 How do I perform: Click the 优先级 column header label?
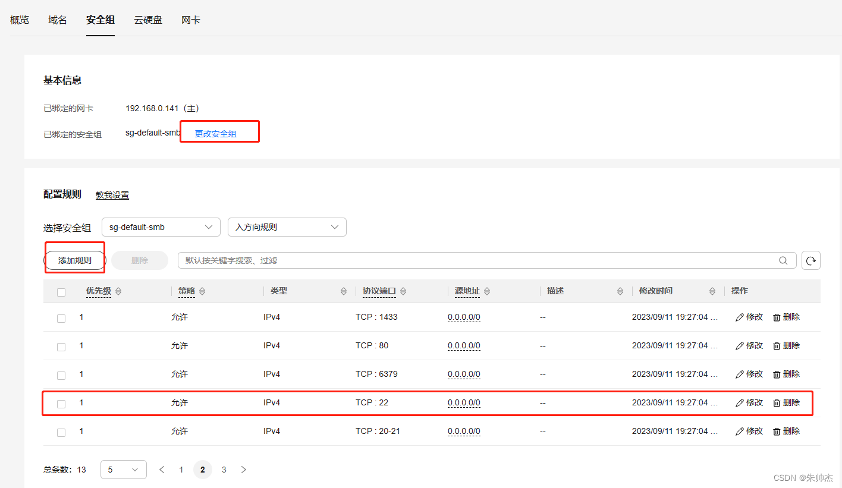coord(99,291)
